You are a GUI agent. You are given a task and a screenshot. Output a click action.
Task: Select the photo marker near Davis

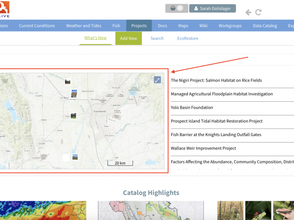(73, 116)
